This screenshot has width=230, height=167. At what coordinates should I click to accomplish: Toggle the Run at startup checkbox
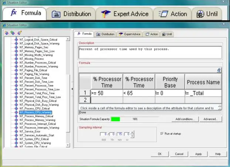[162, 133]
